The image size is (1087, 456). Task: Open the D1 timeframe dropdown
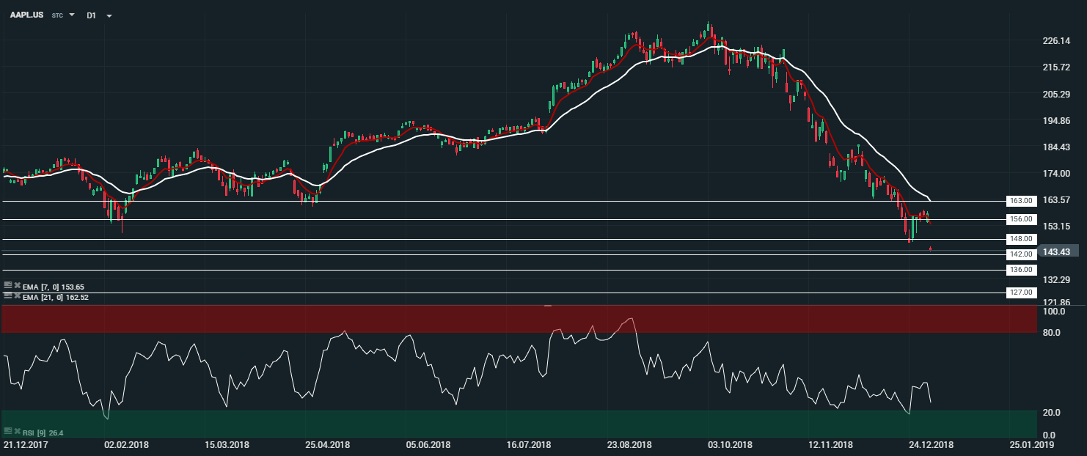[x=109, y=15]
